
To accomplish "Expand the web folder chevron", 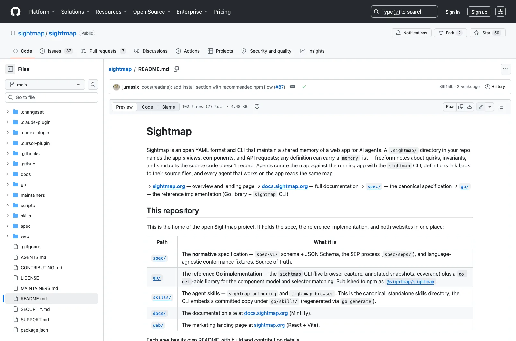I will coord(8,236).
